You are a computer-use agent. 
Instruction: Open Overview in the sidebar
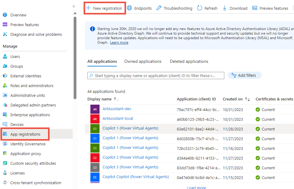tap(18, 15)
